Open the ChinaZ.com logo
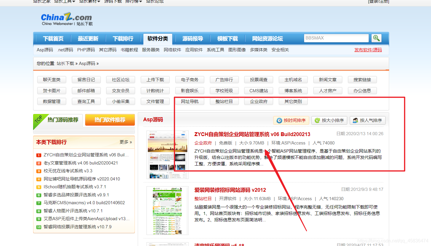The height and width of the screenshot is (246, 431). [67, 19]
